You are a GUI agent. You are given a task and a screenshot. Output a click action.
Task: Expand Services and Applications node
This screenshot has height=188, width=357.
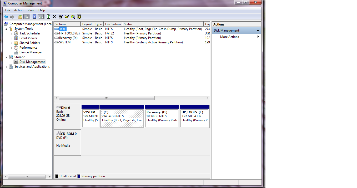pos(6,67)
